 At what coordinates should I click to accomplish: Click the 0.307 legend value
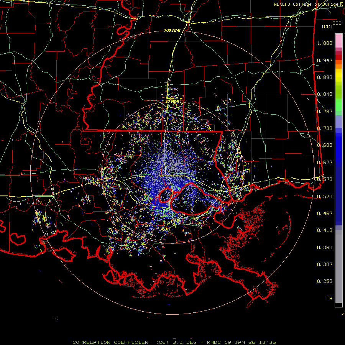325,264
